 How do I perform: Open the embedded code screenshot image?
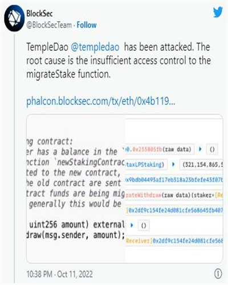point(124,189)
